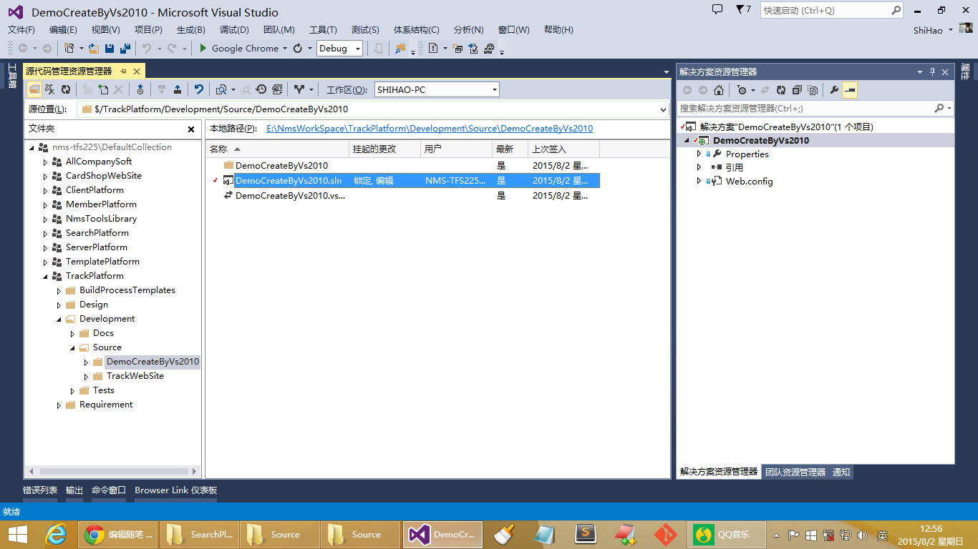Expand the Properties node in Solution Explorer
The image size is (978, 549).
(699, 154)
